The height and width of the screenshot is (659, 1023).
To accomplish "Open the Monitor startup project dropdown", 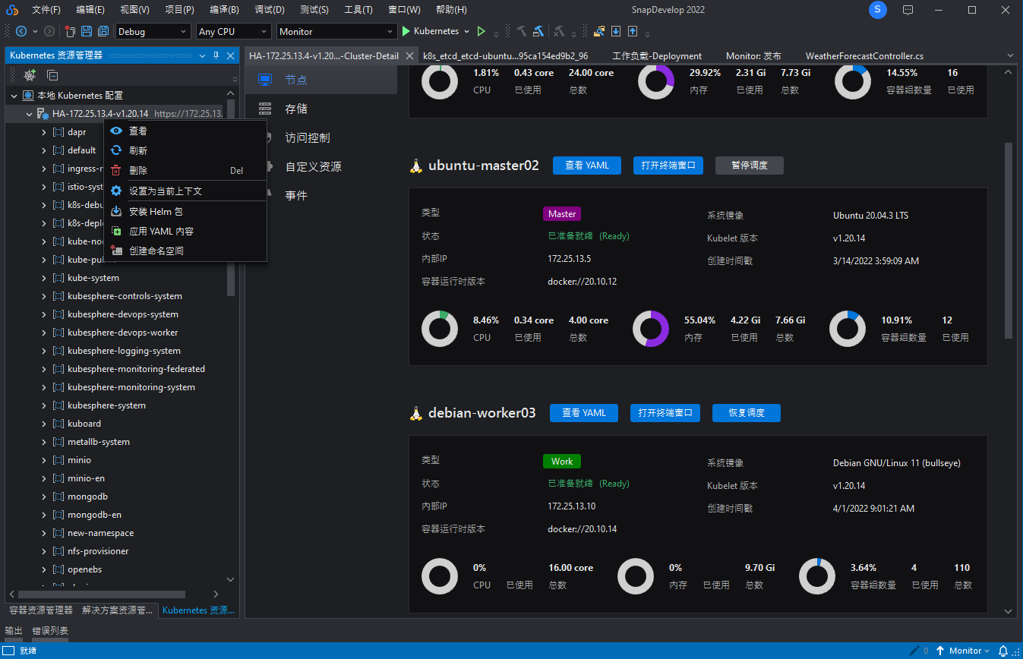I will click(x=337, y=31).
